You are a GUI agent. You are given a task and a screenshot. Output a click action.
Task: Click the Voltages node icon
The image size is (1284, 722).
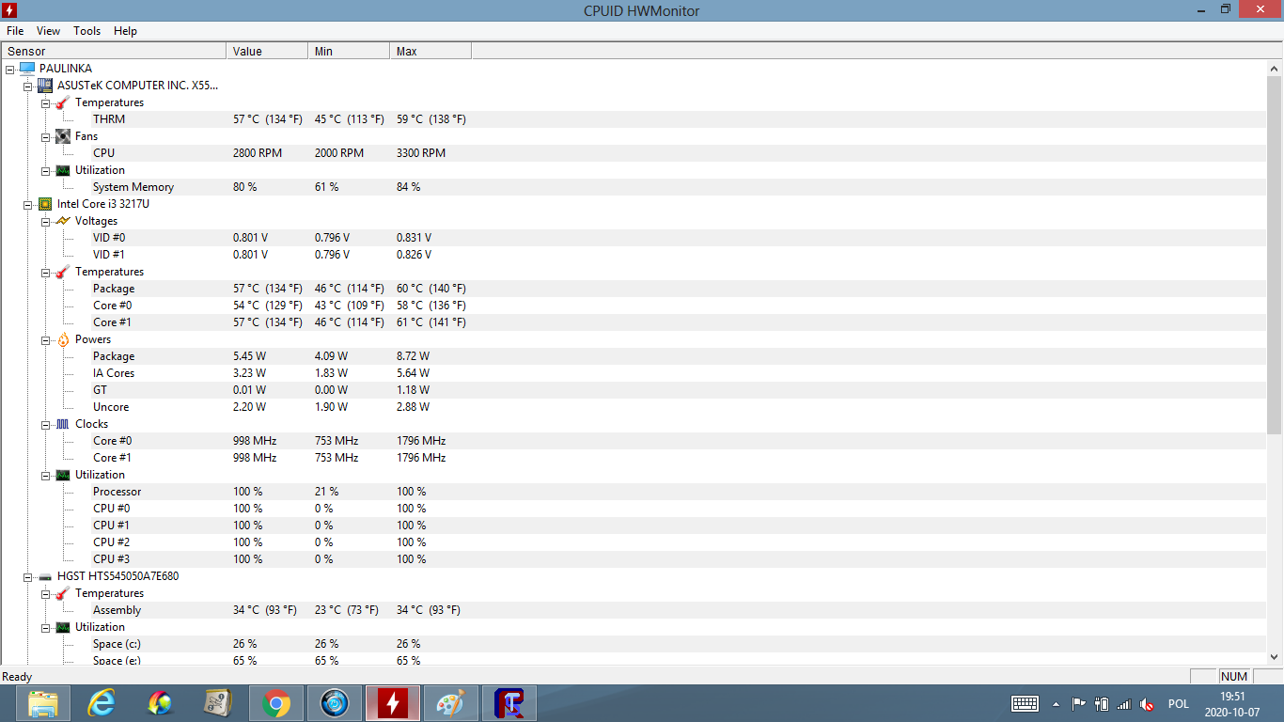[x=62, y=221]
